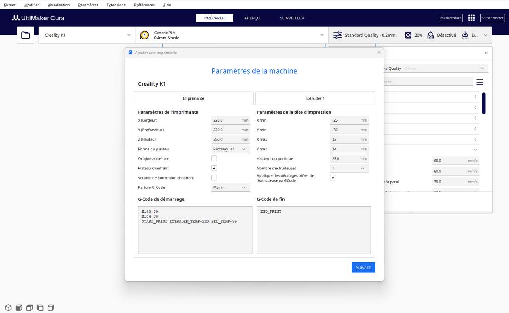Click the UltiMaker Cura logo

click(38, 18)
